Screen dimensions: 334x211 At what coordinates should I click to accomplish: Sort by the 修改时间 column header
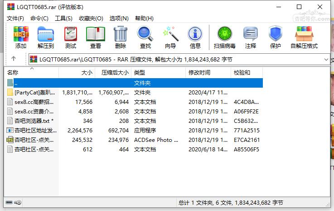point(208,73)
